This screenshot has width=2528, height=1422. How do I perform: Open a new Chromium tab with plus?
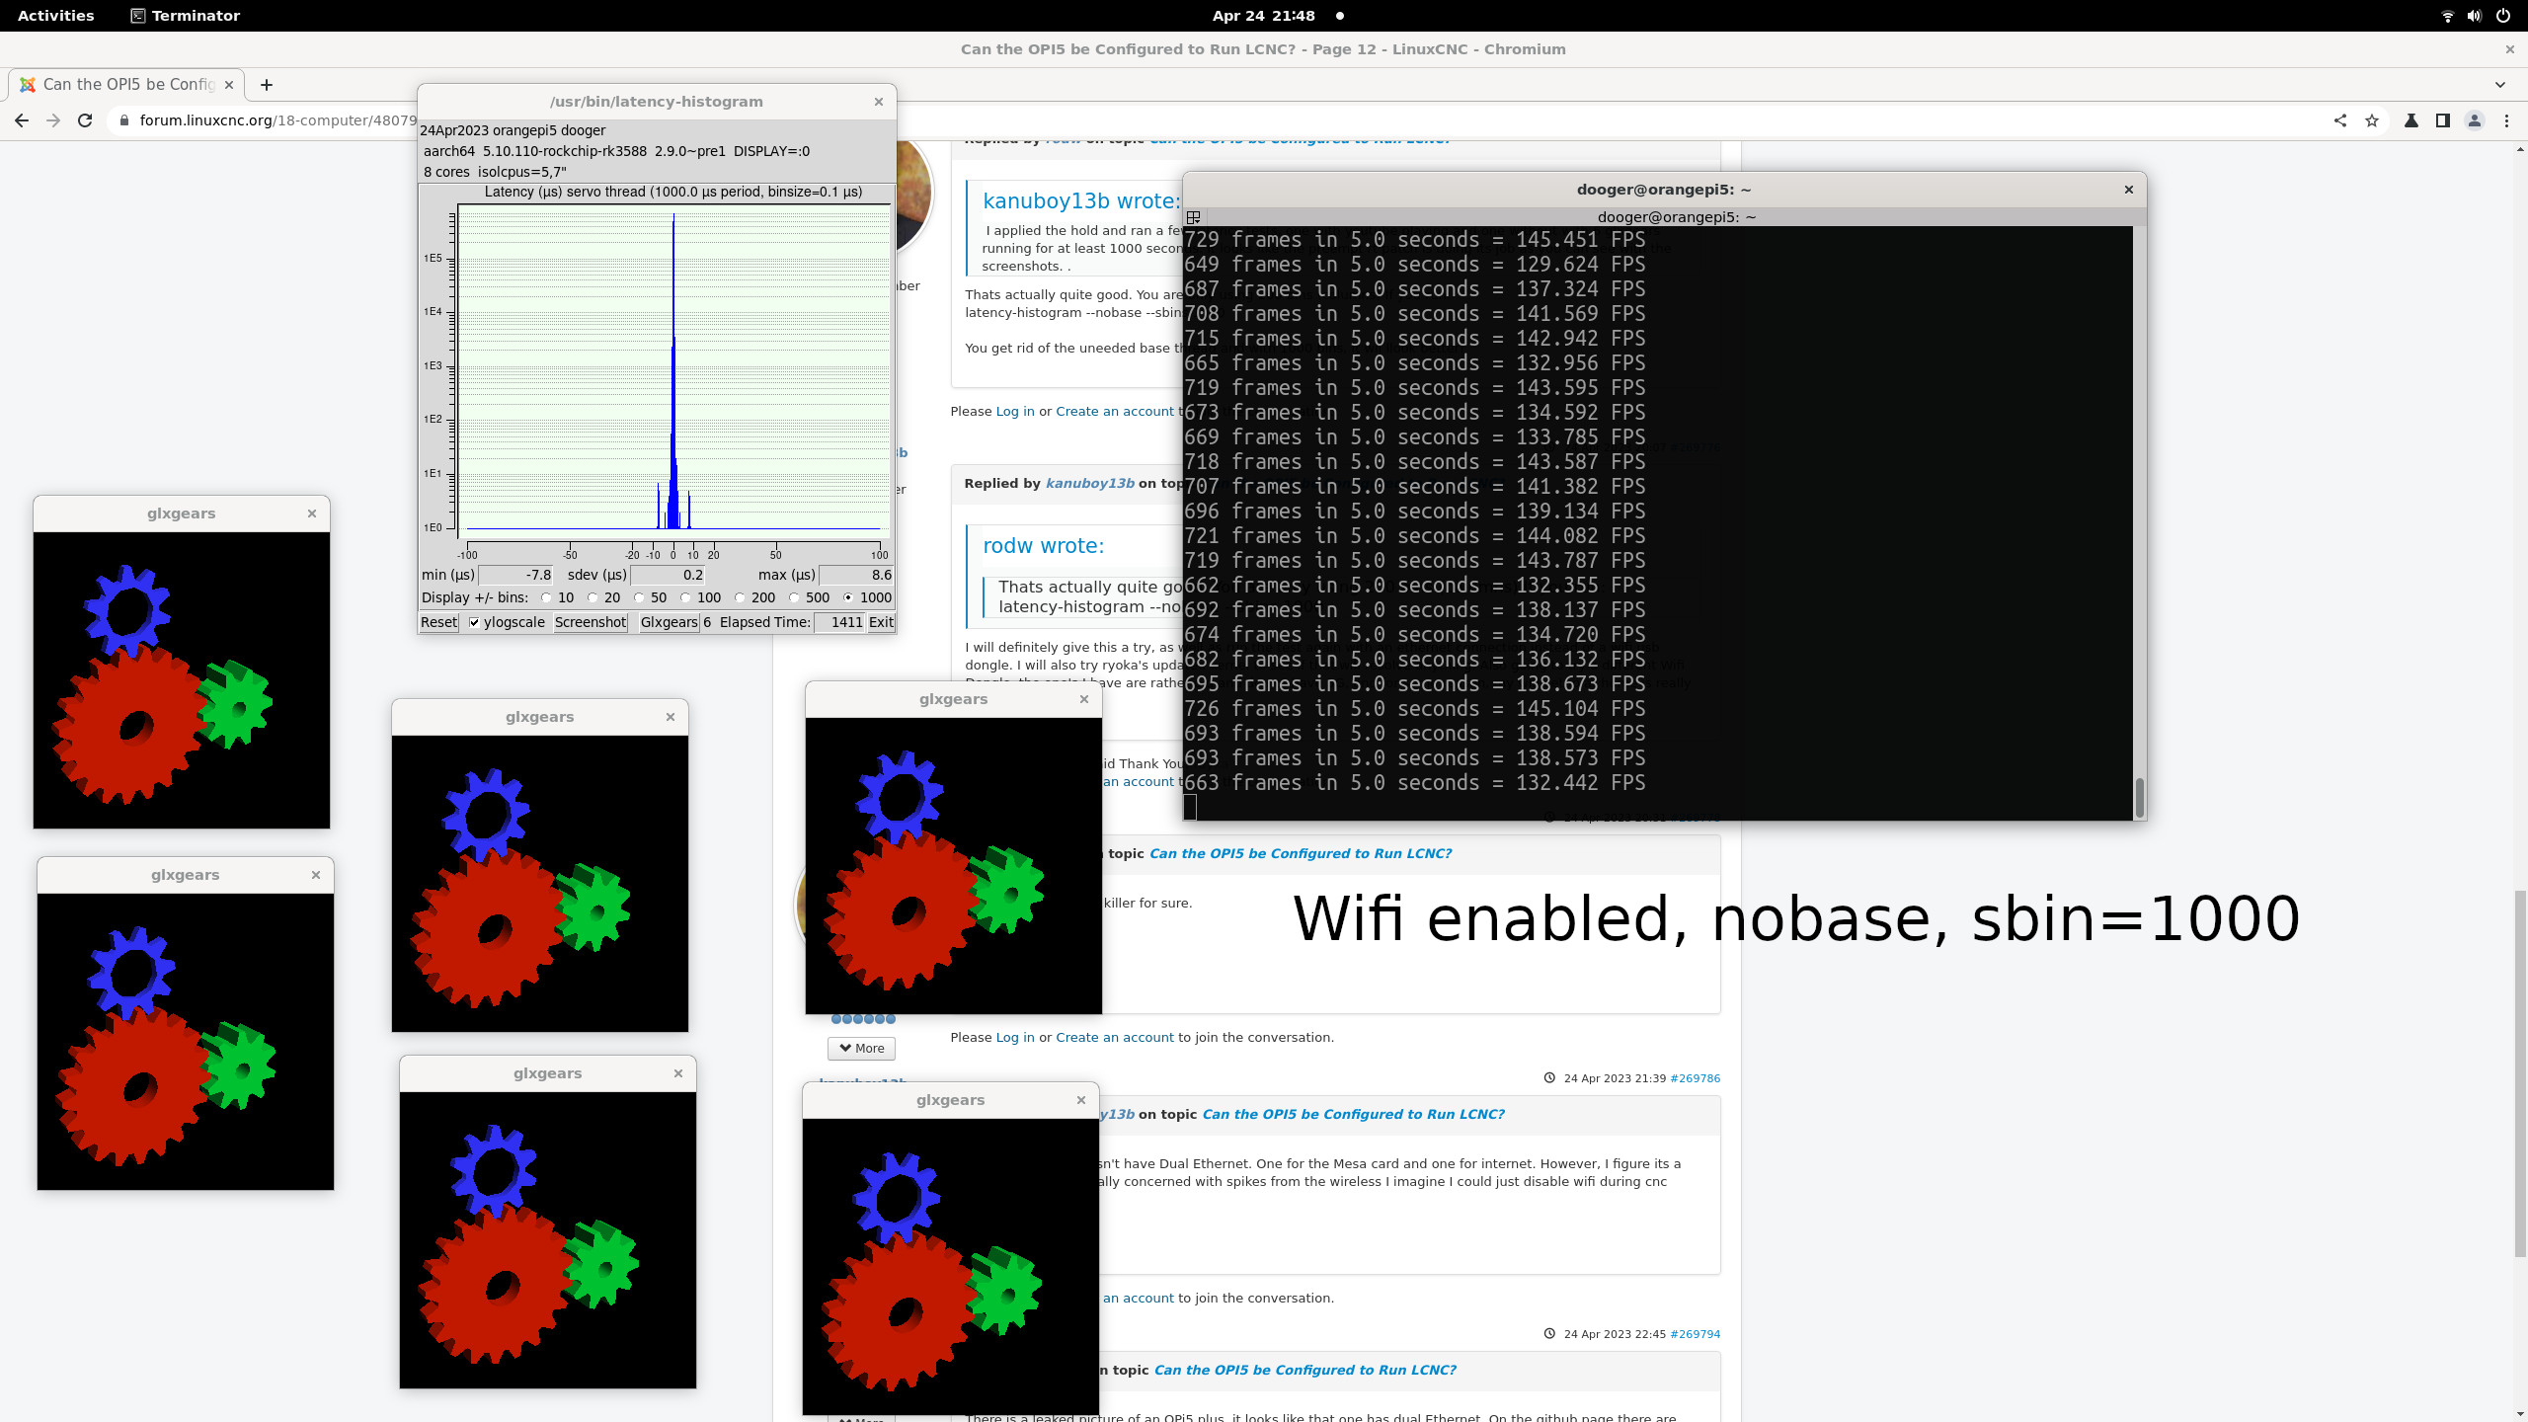point(266,85)
